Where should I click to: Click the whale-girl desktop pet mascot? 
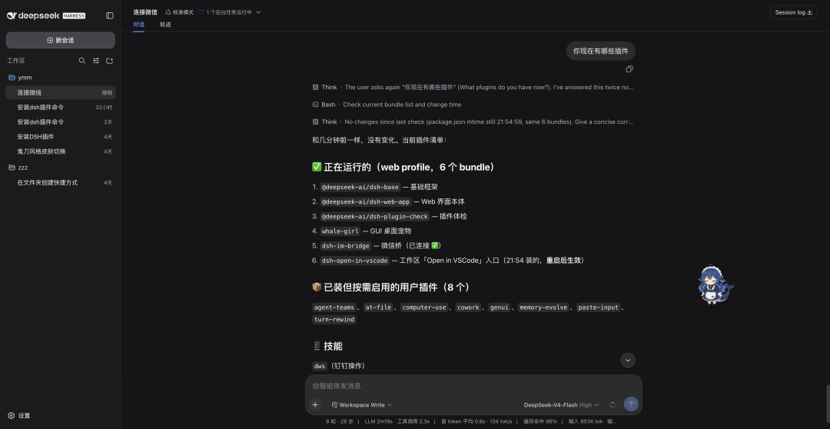pyautogui.click(x=714, y=285)
